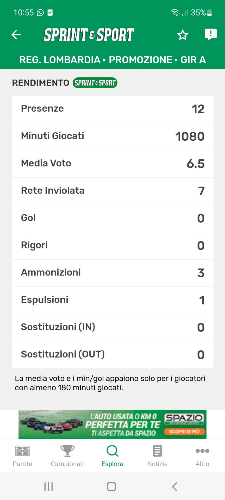Tap the Scopri di più ad button
This screenshot has height=500, width=225.
pos(184,432)
